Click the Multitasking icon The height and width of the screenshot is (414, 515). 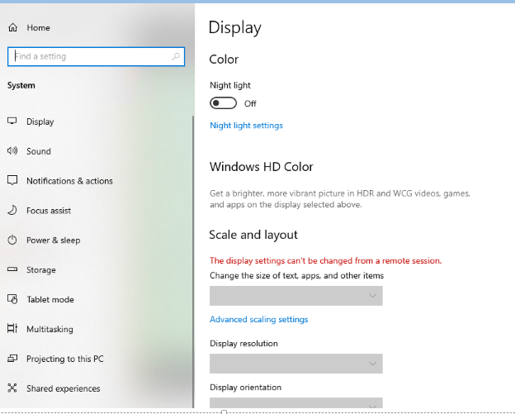point(12,329)
